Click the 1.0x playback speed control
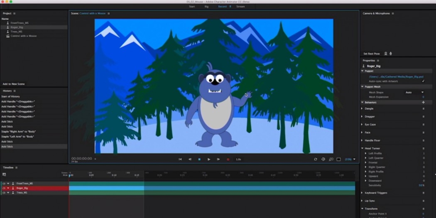This screenshot has width=436, height=218. coord(238,159)
